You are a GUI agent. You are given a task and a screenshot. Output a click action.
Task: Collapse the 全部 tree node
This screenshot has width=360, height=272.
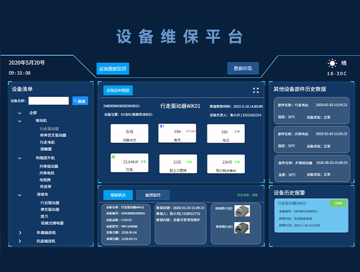click(20, 113)
